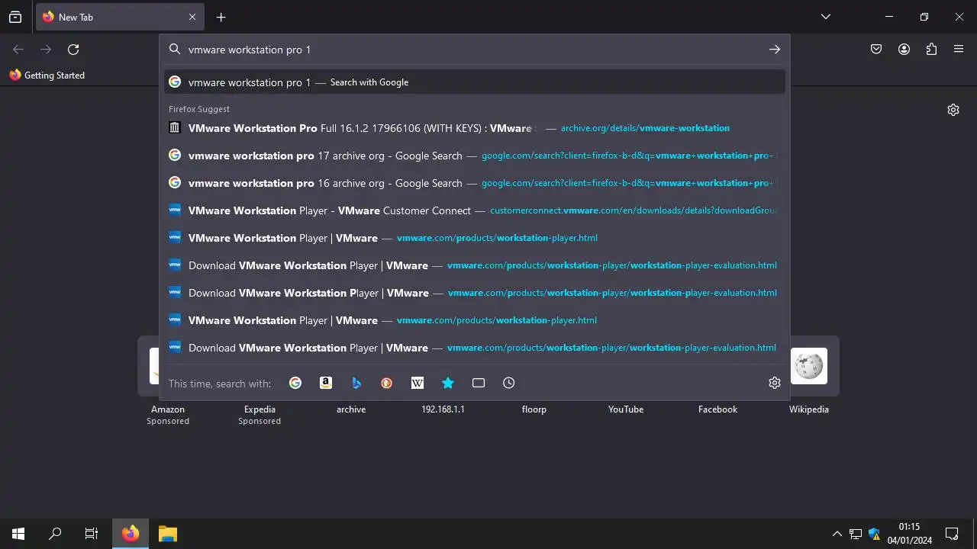Viewport: 977px width, 549px height.
Task: Click the Go arrow in address bar
Action: 775,50
